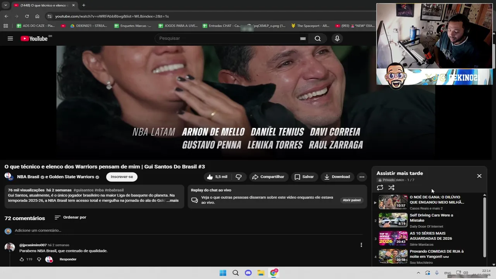
Task: Open Discord from the taskbar
Action: pos(248,273)
